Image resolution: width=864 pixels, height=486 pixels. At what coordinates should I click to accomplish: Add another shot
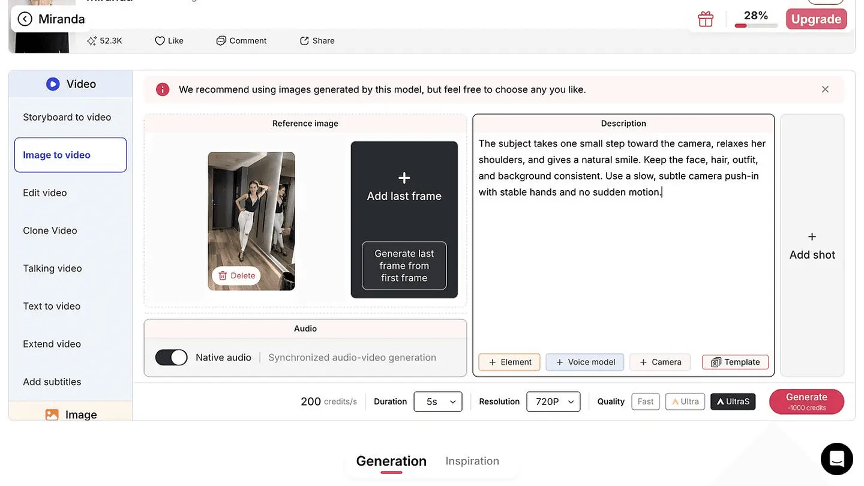pos(812,245)
